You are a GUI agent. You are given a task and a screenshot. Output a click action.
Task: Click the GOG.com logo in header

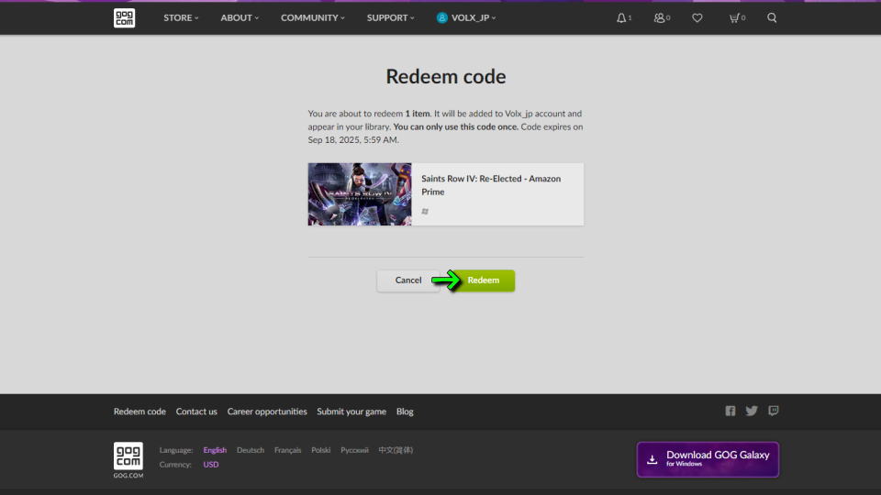pyautogui.click(x=124, y=18)
